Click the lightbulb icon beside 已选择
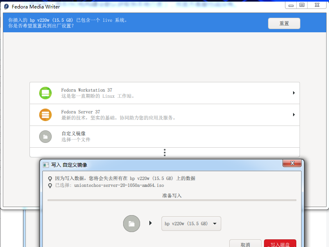 coord(50,186)
